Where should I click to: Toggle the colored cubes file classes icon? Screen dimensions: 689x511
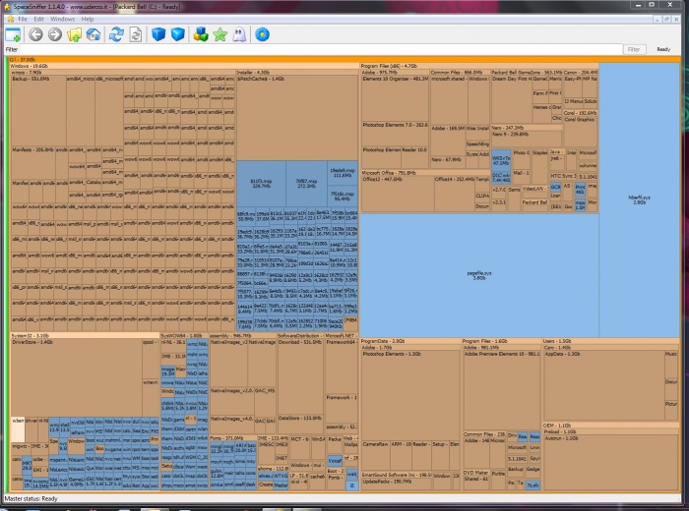[x=201, y=34]
